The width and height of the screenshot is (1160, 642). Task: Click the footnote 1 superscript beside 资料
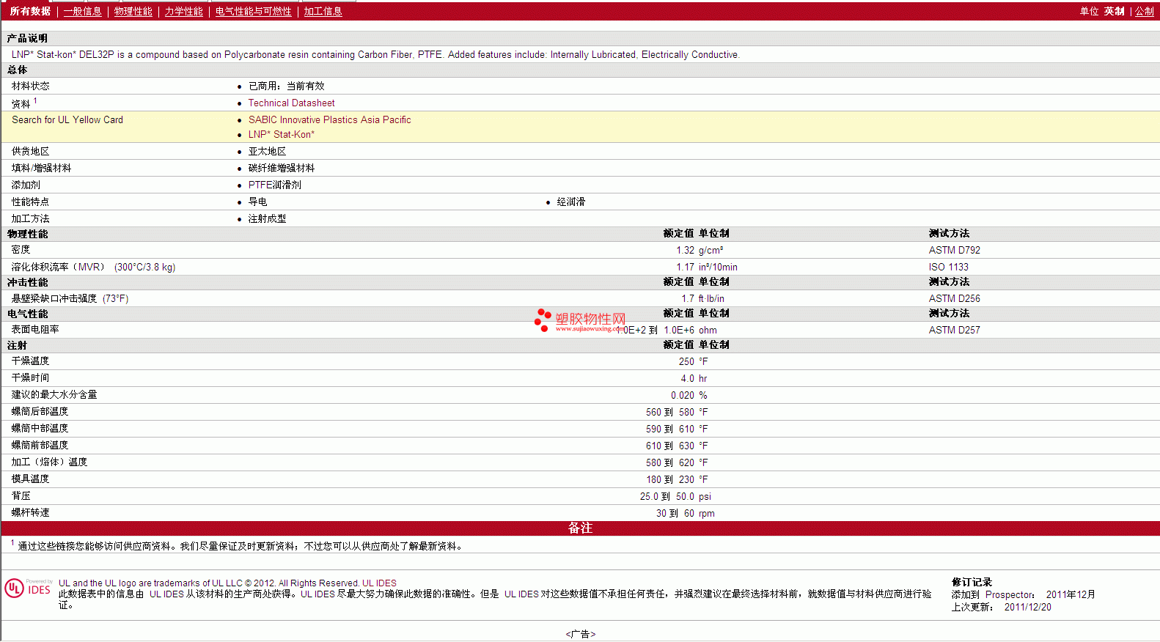tap(35, 101)
